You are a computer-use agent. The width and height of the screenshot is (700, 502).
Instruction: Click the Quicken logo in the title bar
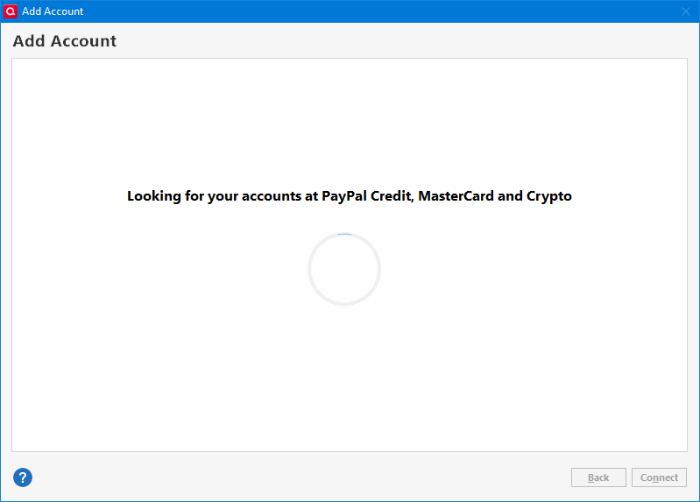coord(11,11)
